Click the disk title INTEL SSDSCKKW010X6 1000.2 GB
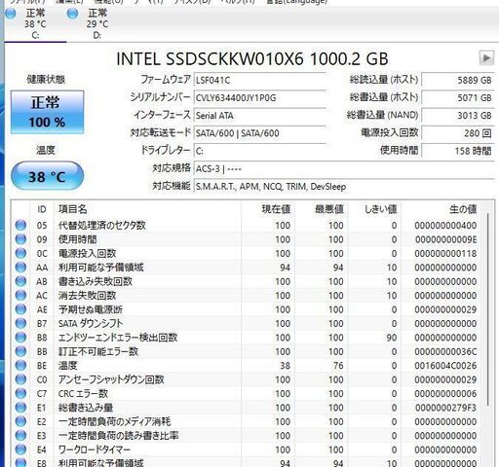The image size is (499, 467). [252, 58]
